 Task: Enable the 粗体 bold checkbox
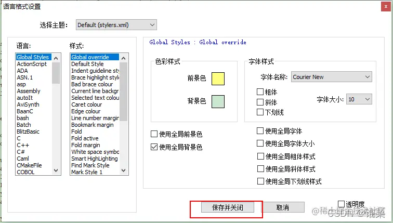(260, 91)
